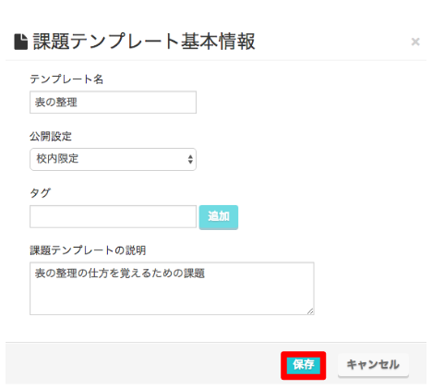Click the 追加 button to add a tag
The height and width of the screenshot is (389, 432).
[219, 217]
